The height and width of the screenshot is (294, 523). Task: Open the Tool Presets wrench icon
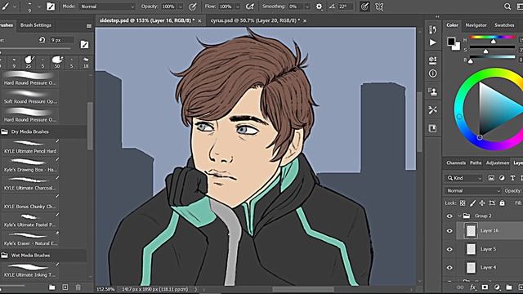point(432,110)
